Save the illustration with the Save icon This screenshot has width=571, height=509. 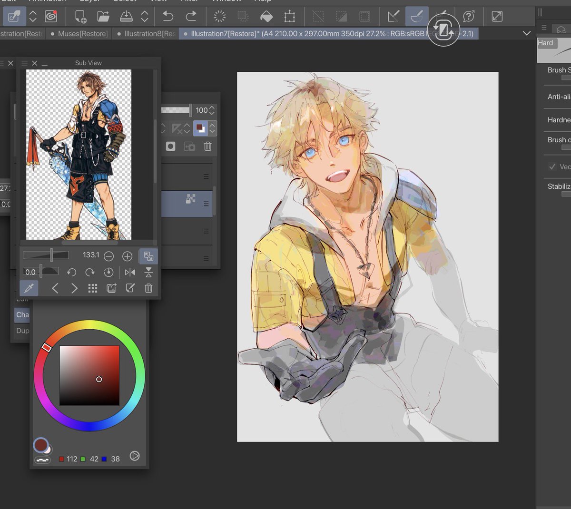[x=126, y=17]
